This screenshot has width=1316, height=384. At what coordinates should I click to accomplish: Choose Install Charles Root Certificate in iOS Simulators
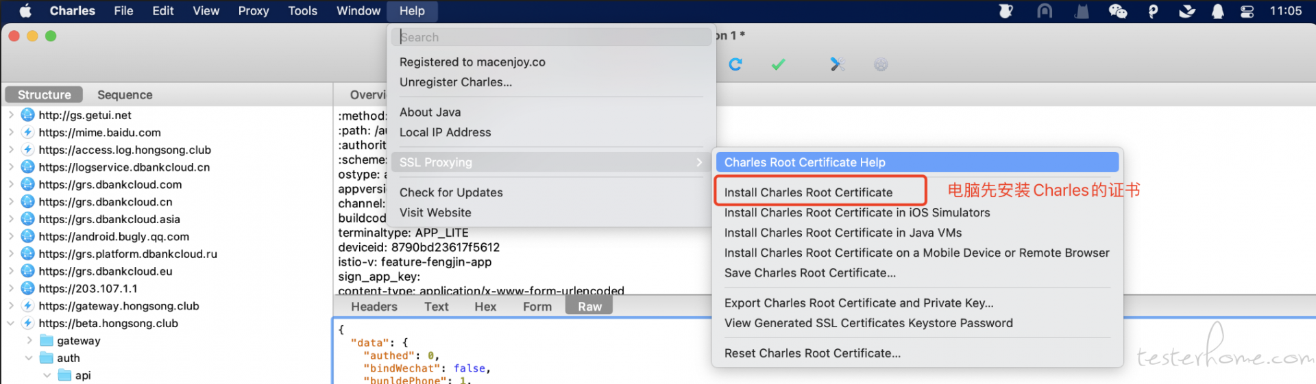pyautogui.click(x=857, y=213)
